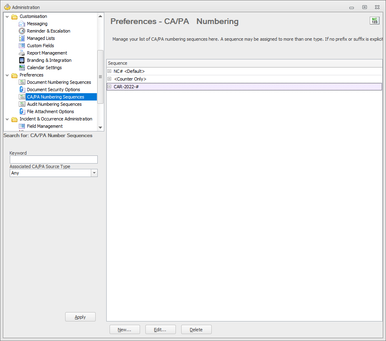The width and height of the screenshot is (386, 341).
Task: Select Messaging in the tree
Action: click(37, 24)
